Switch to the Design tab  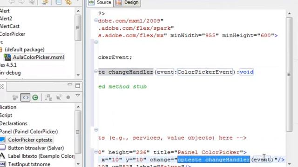point(127,3)
